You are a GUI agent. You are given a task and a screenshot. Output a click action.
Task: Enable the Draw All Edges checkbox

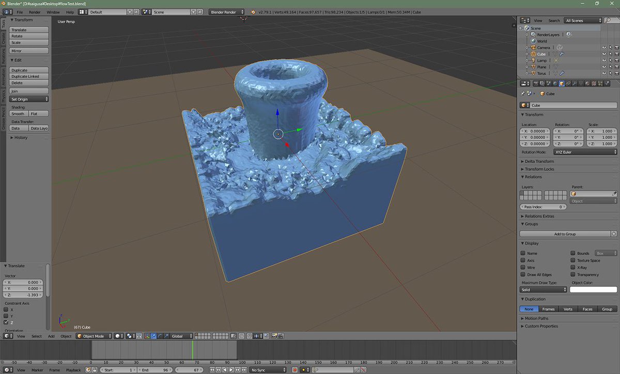(x=523, y=274)
